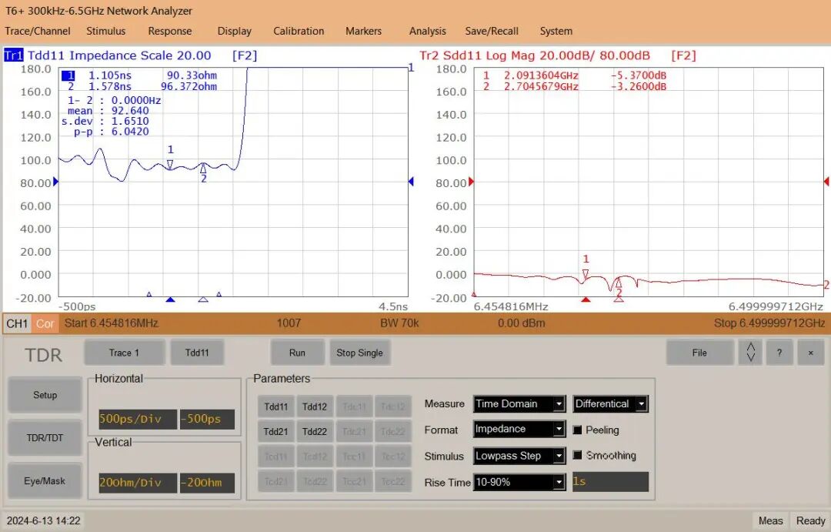Screen dimensions: 831x532
Task: Open the Differential mode dropdown
Action: 610,404
